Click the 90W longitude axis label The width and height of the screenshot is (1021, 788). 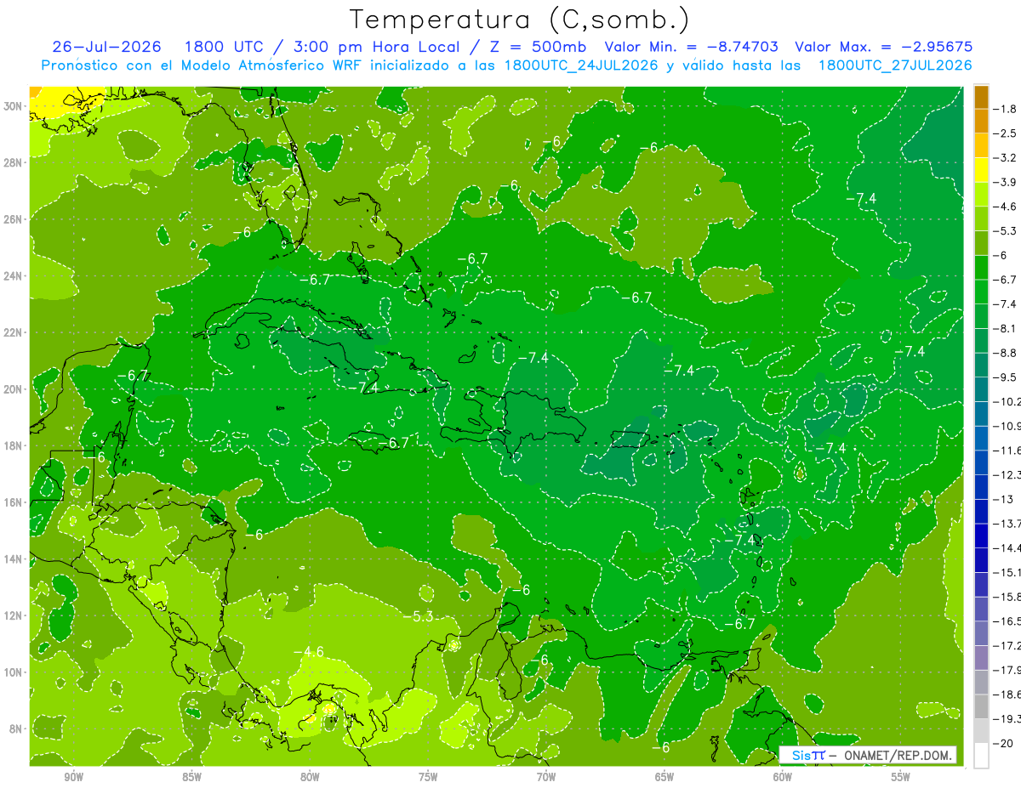click(x=73, y=778)
